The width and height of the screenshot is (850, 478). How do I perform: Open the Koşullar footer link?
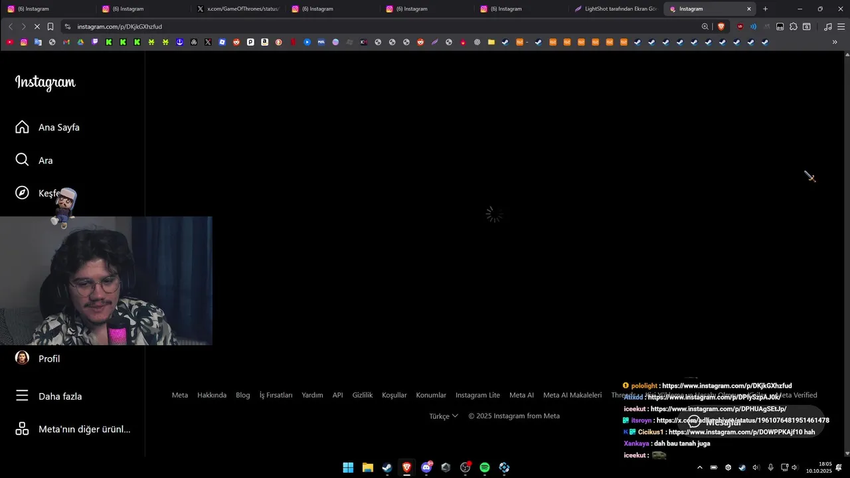click(x=394, y=395)
